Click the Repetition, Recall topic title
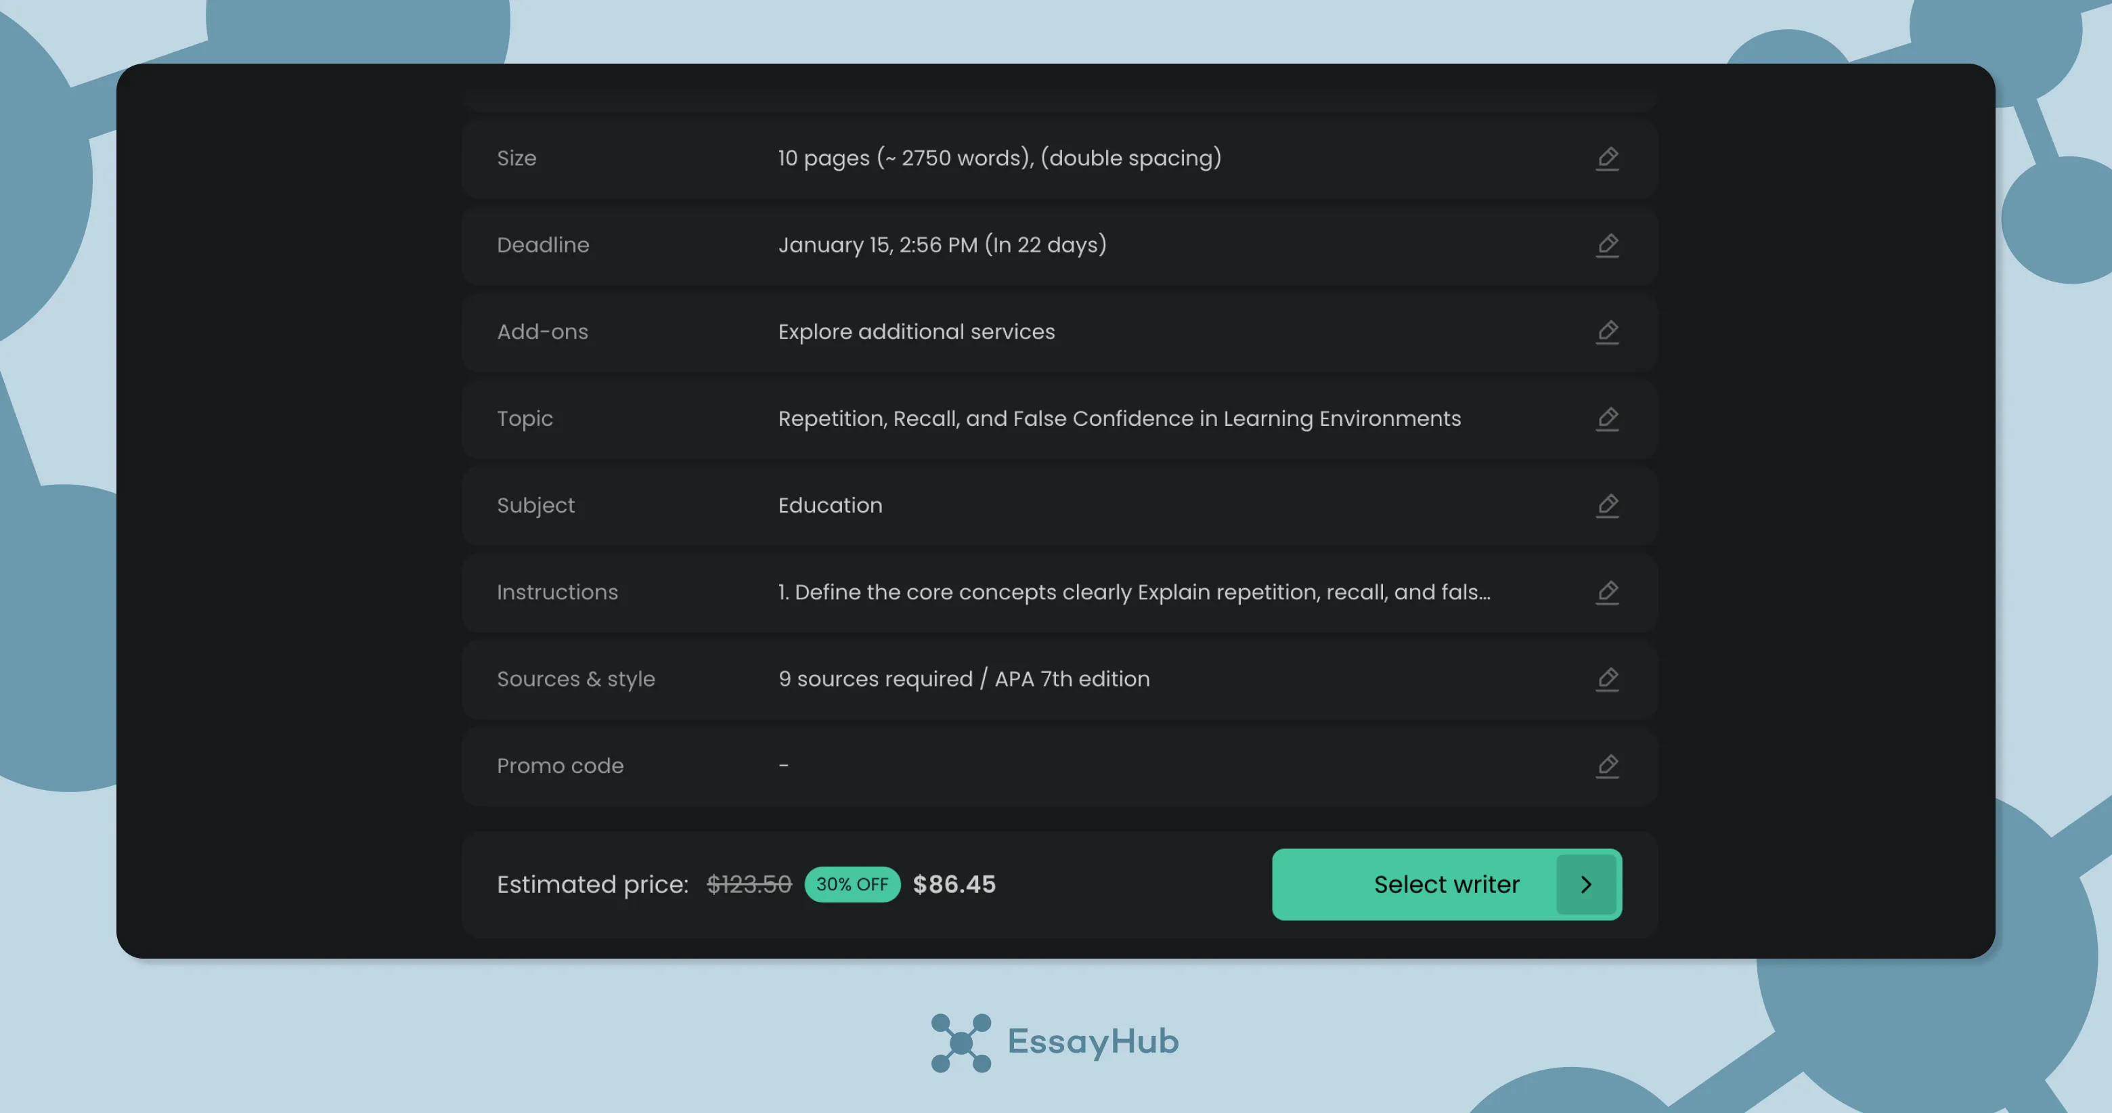Image resolution: width=2112 pixels, height=1113 pixels. point(1118,419)
